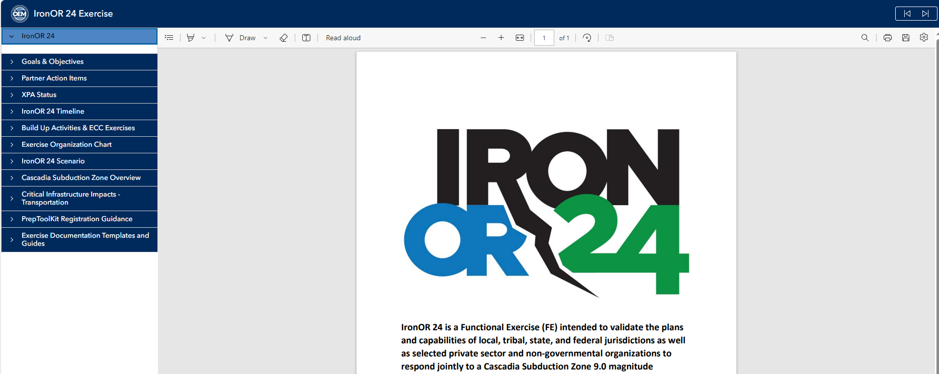Collapse the IronOR 24 section

(12, 36)
